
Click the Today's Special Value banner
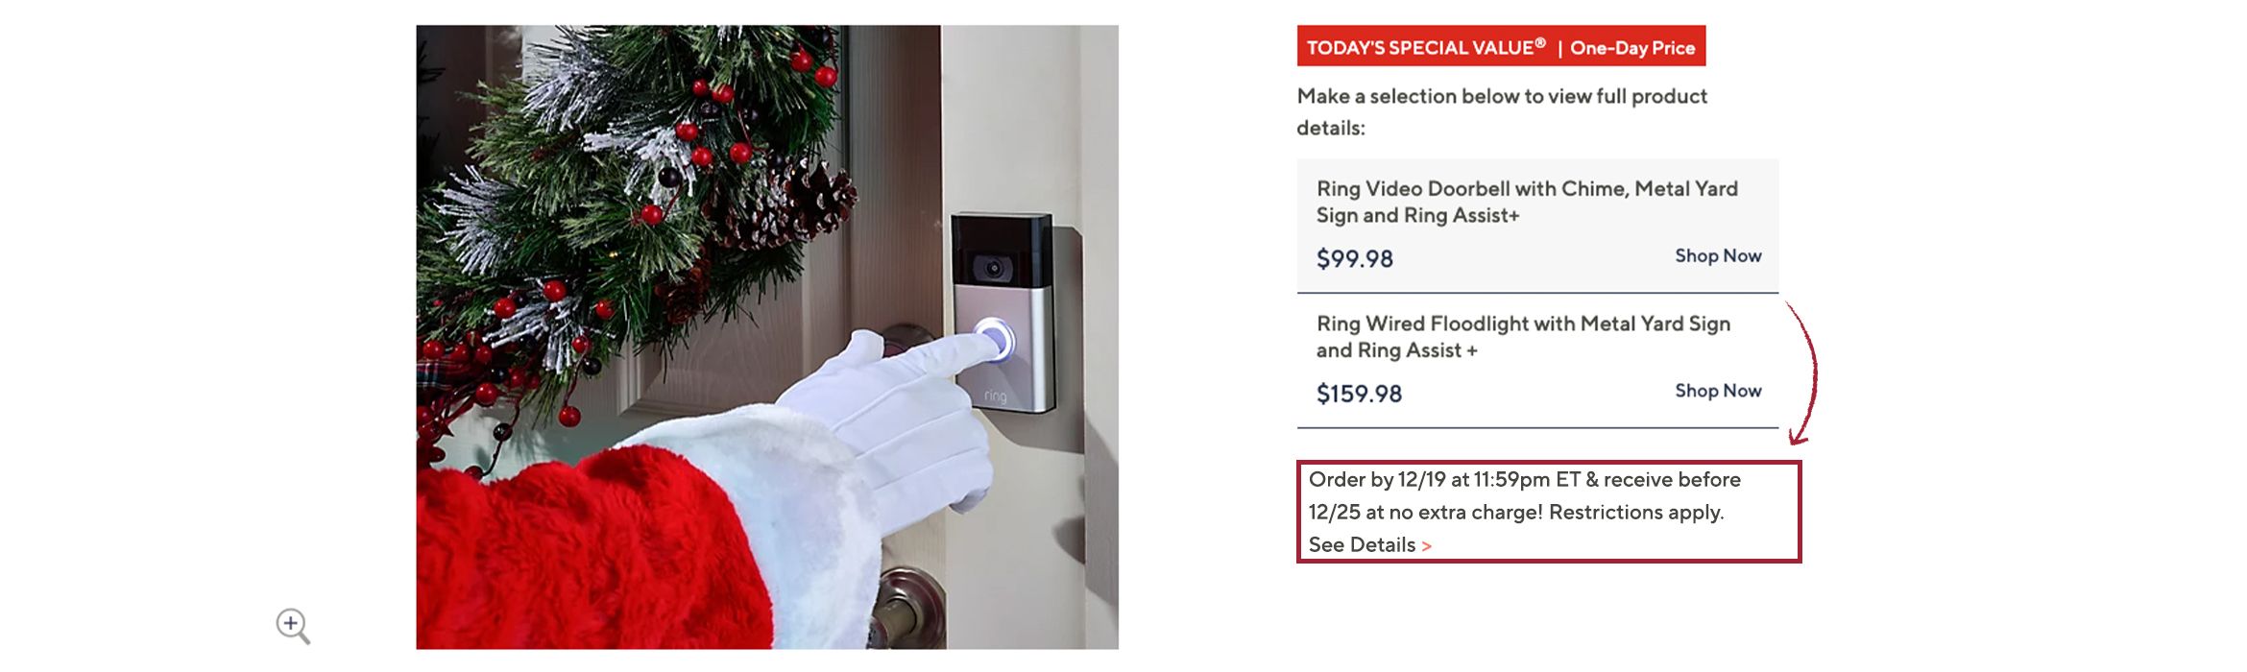click(1501, 46)
